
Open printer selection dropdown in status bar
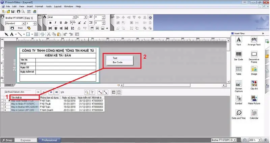(x=235, y=140)
